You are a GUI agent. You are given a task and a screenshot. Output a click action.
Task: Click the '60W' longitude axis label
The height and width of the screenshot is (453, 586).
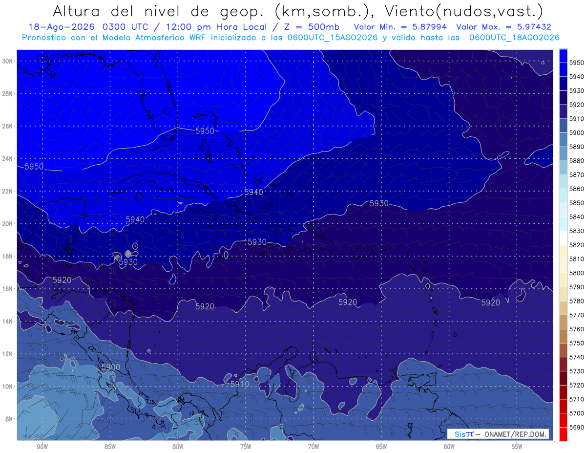449,447
